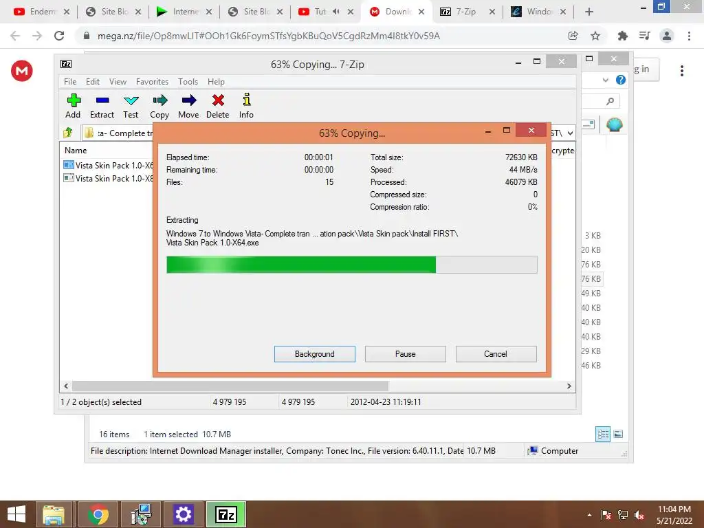Open the Help menu in 7-Zip
Screen dimensions: 704x528
click(216, 82)
